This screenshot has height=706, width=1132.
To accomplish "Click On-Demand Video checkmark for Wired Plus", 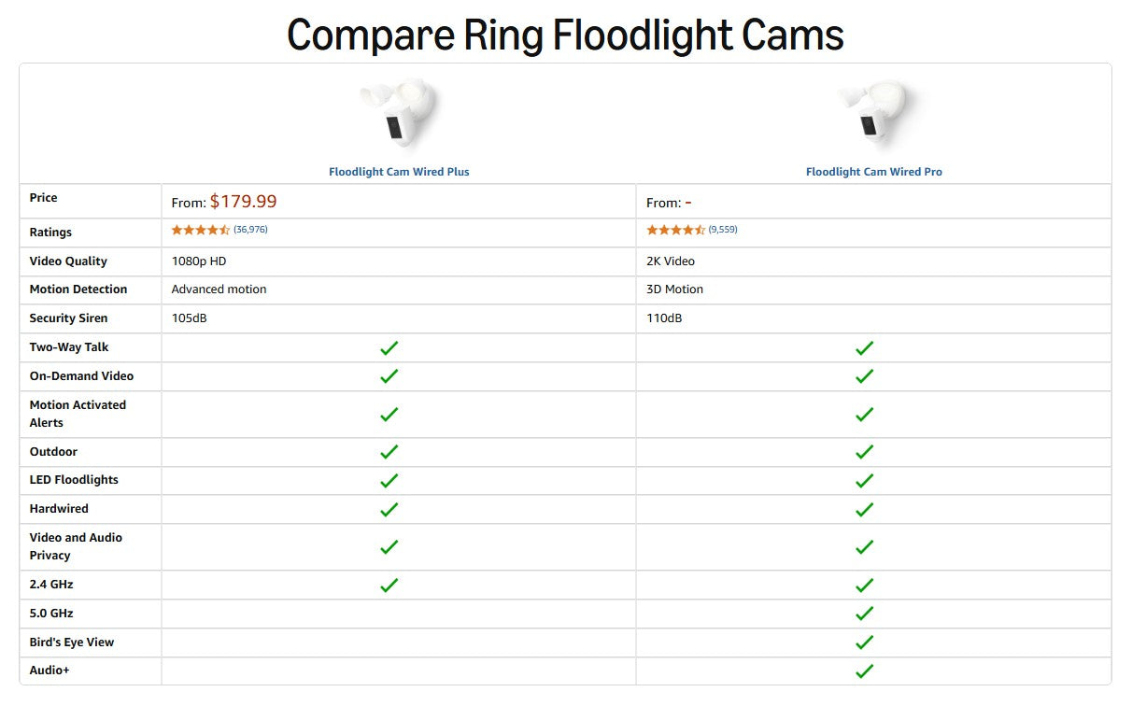I will (x=389, y=376).
